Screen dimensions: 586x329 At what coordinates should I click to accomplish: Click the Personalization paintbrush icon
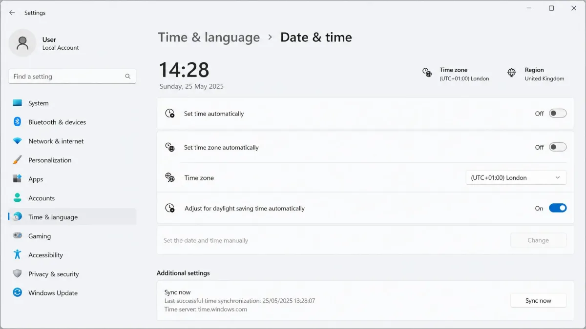(x=18, y=160)
